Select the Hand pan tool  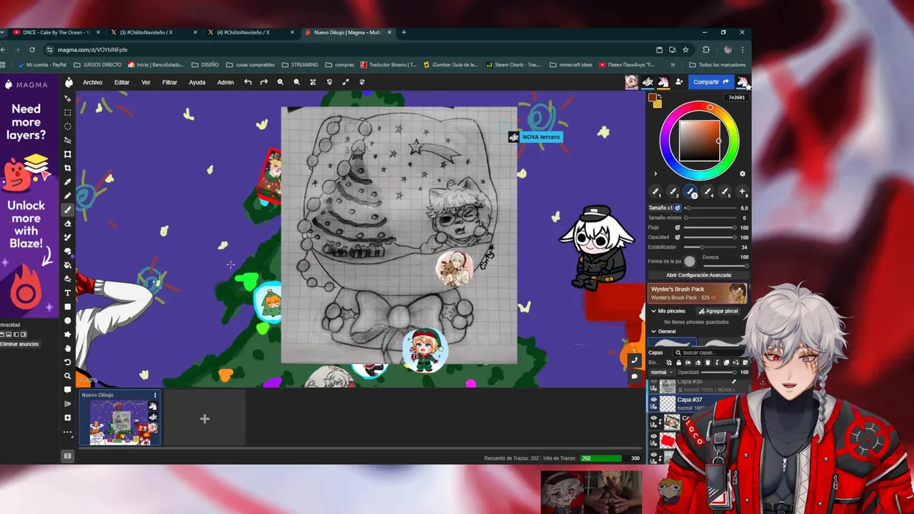pyautogui.click(x=68, y=348)
